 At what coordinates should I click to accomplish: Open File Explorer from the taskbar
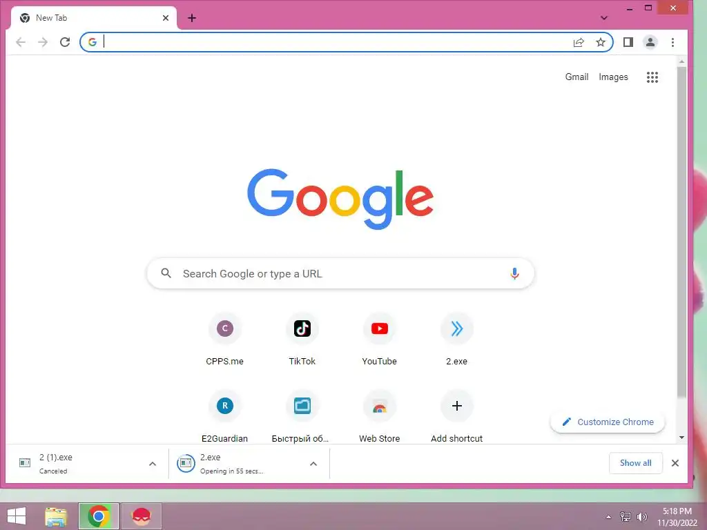click(x=56, y=516)
